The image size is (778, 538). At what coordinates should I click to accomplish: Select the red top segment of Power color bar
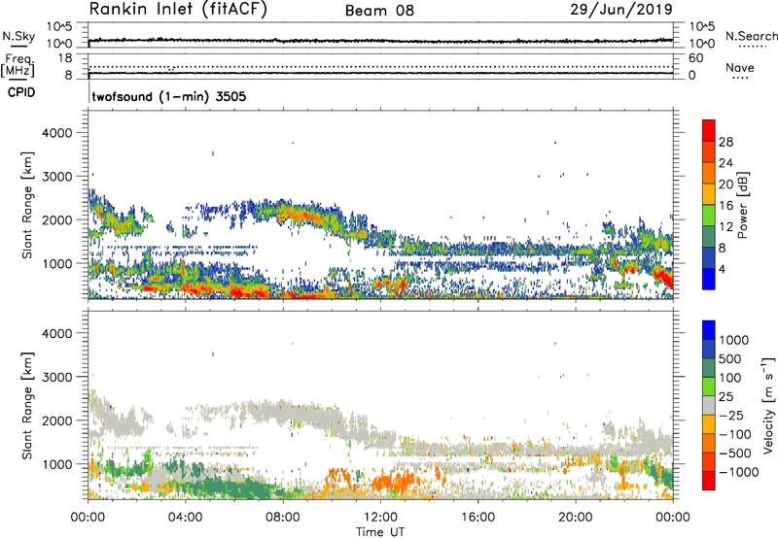(x=709, y=130)
